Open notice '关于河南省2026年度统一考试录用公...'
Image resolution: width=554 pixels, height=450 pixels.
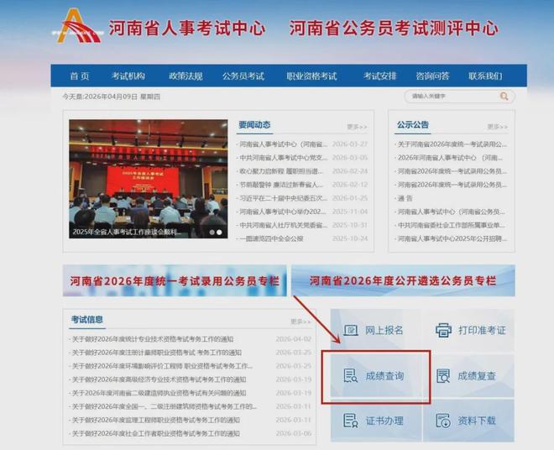(x=452, y=144)
